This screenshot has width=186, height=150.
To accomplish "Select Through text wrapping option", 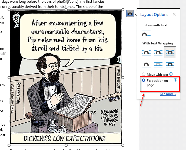I will click(170, 52).
